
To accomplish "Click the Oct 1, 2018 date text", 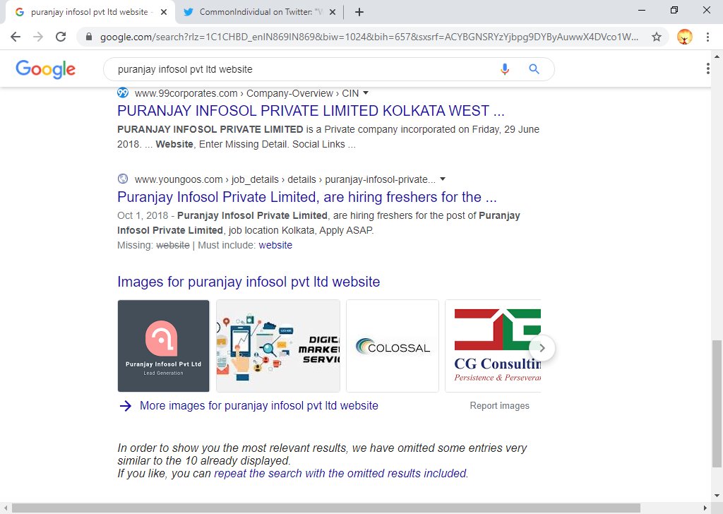I will tap(143, 216).
